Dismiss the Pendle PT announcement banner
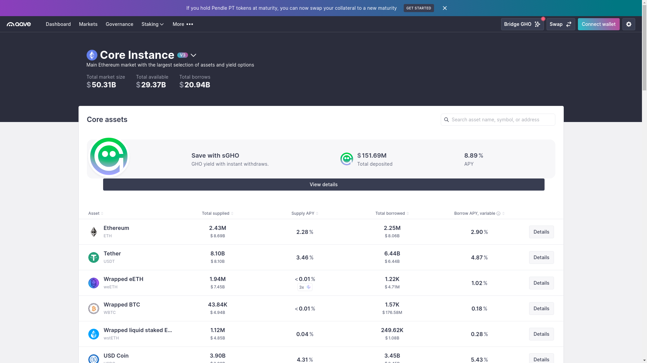Image resolution: width=647 pixels, height=363 pixels. coord(445,8)
